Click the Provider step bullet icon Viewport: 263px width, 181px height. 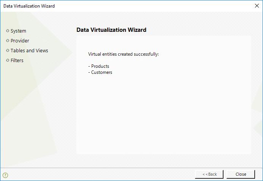[8, 41]
